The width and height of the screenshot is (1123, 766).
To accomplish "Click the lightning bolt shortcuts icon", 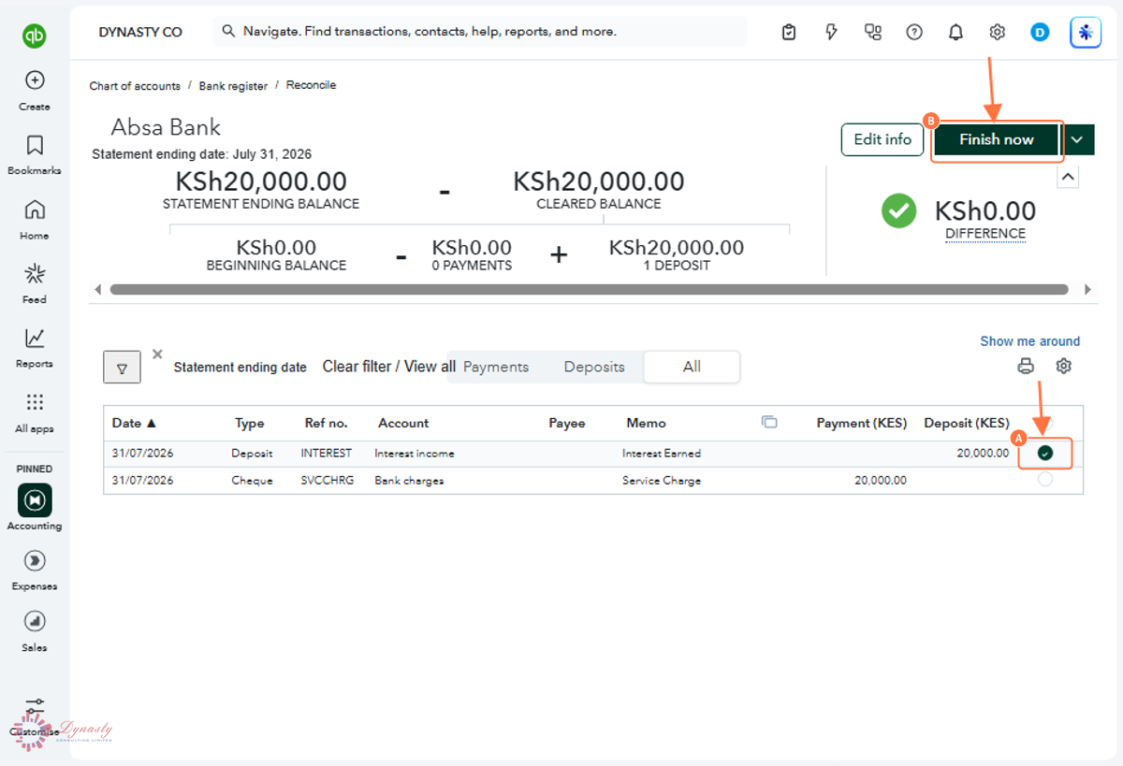I will click(x=831, y=33).
